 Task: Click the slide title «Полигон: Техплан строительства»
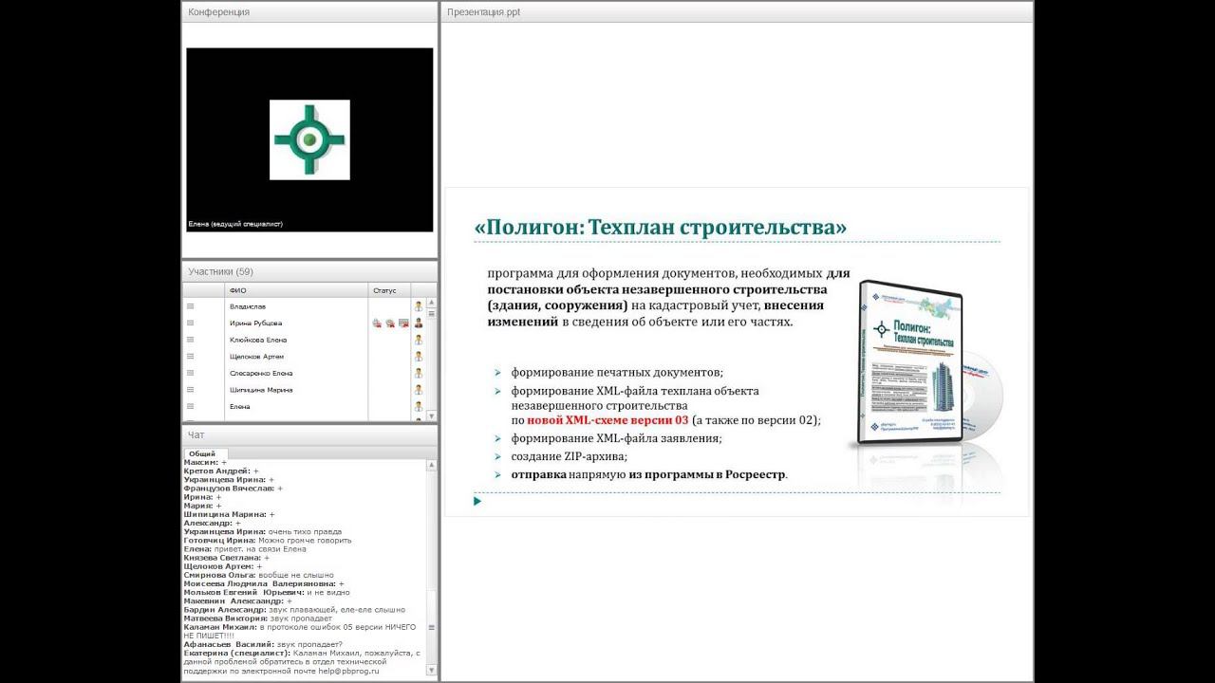[661, 228]
